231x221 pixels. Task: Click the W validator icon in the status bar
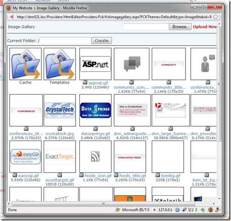pos(191,210)
